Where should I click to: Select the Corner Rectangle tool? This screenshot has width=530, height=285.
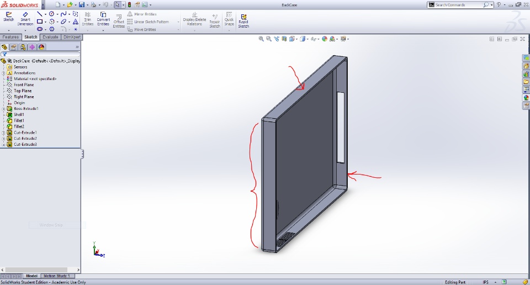click(x=40, y=22)
